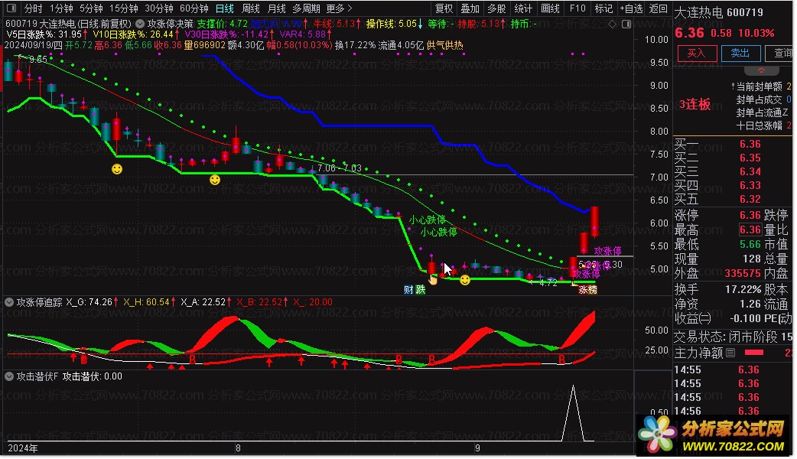Image resolution: width=797 pixels, height=459 pixels.
Task: Click the 涨榜 marker on chart
Action: coord(587,290)
